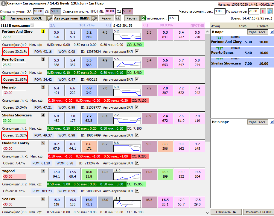This screenshot has height=216, width=274.
Task: Click yellow saddle number 1 for Fortune And Glory
Action: pyautogui.click(x=43, y=31)
